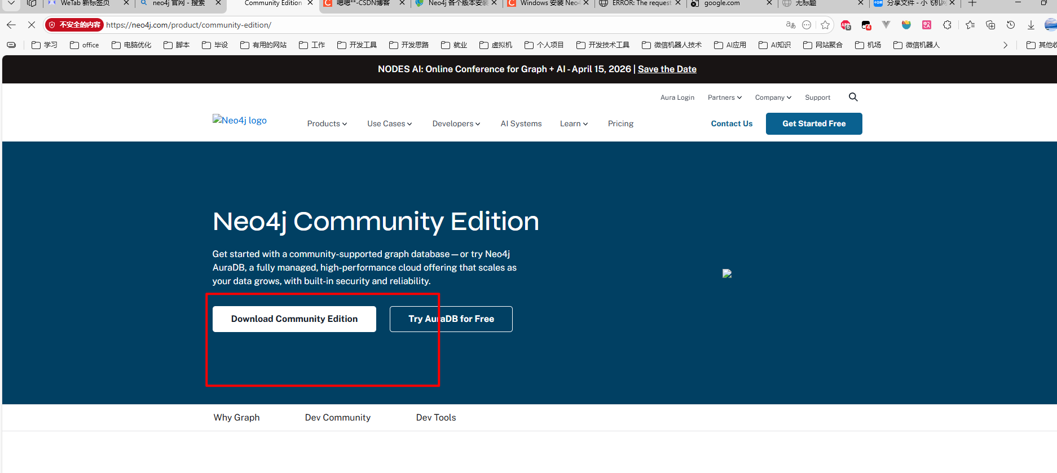Click the leftmost icon on the favorites bar

pyautogui.click(x=11, y=45)
